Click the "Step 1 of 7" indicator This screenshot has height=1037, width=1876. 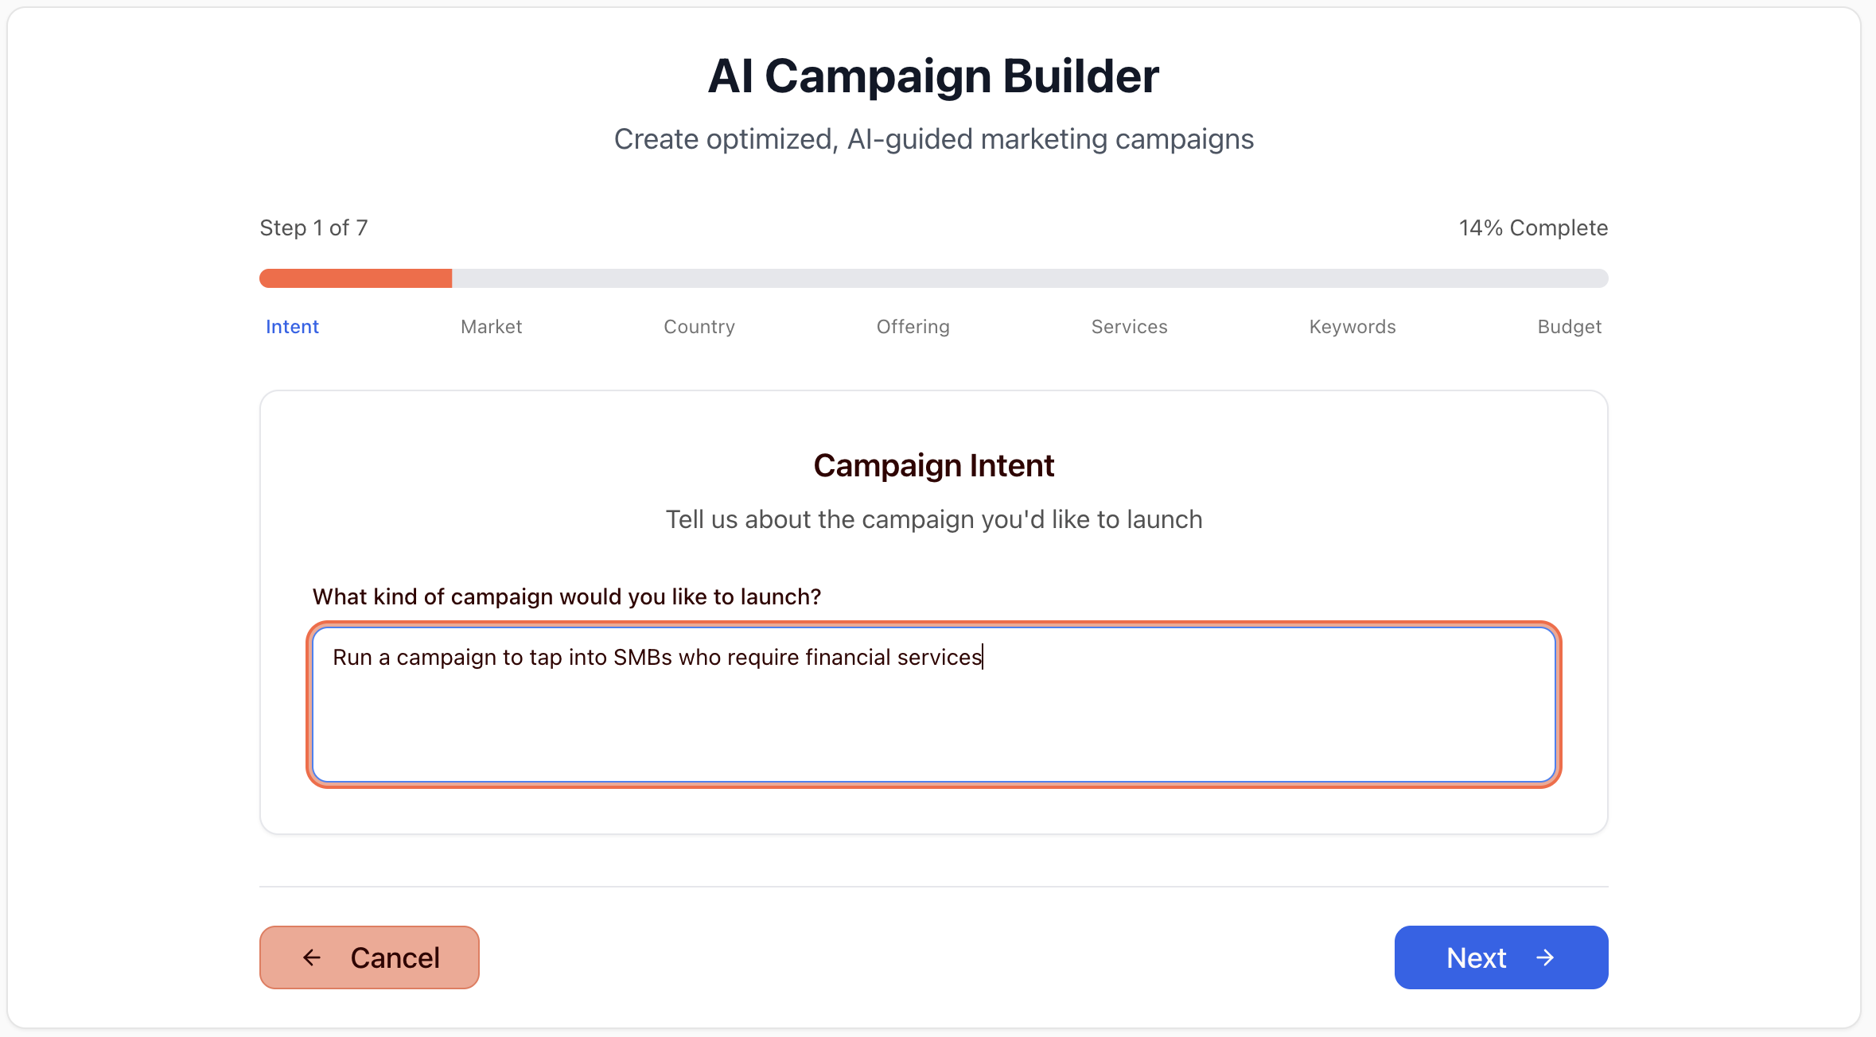click(313, 228)
